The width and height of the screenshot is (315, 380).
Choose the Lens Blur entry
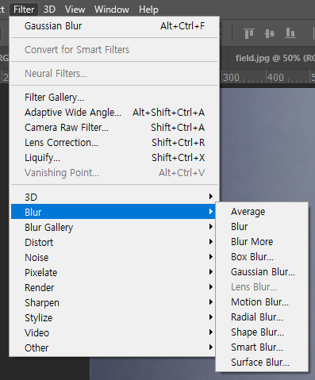click(x=262, y=286)
